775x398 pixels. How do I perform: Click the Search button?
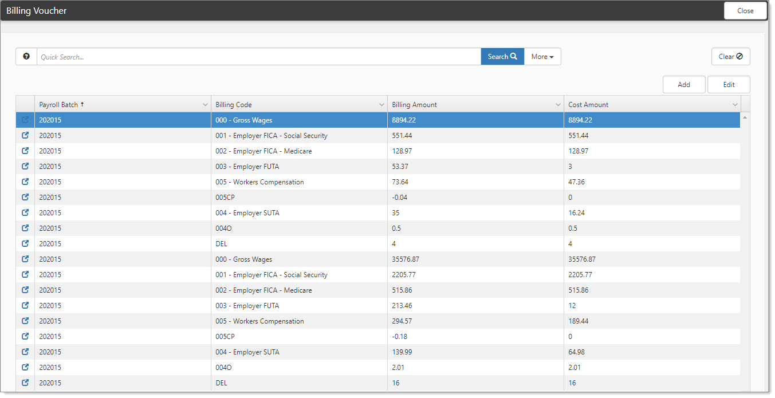tap(502, 57)
